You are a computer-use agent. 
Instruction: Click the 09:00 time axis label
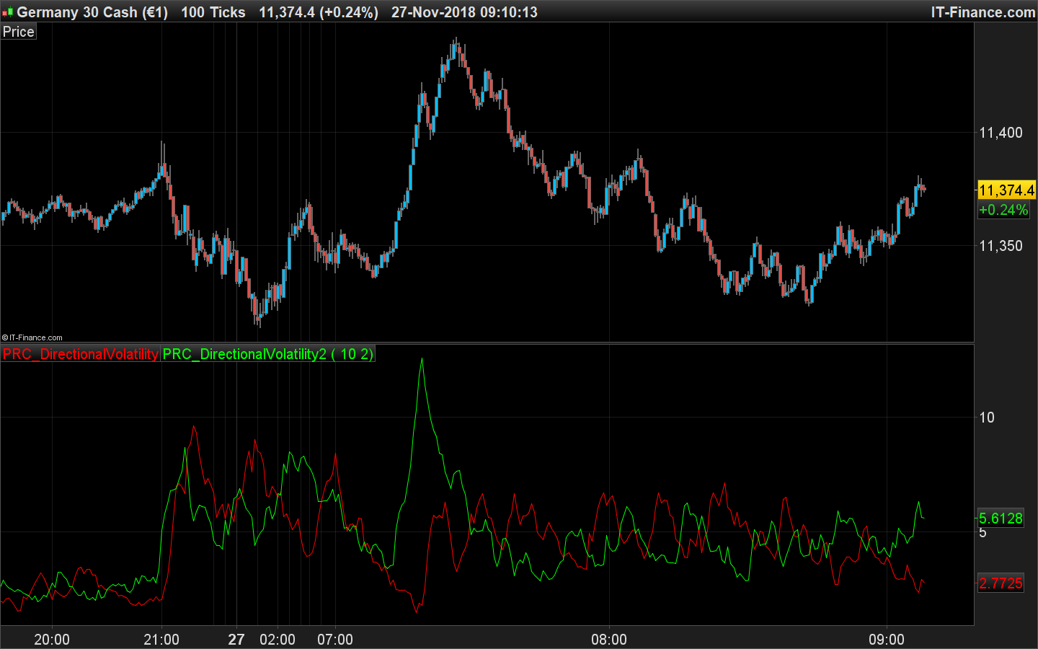[887, 640]
